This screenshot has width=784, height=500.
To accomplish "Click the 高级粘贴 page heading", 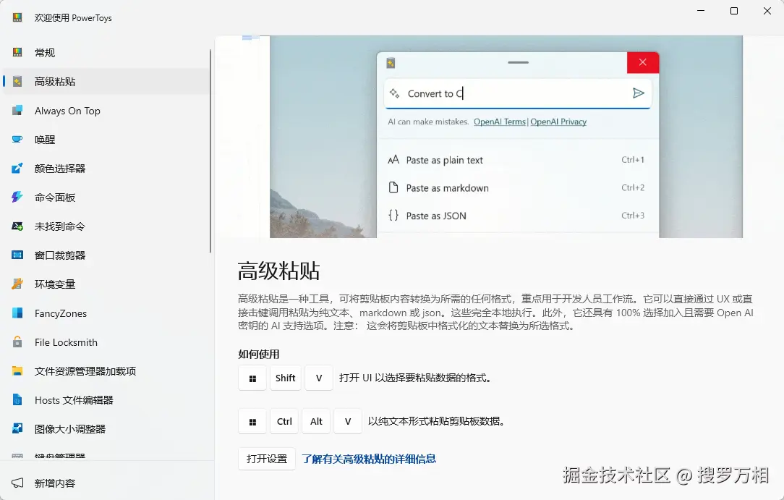I will (279, 271).
